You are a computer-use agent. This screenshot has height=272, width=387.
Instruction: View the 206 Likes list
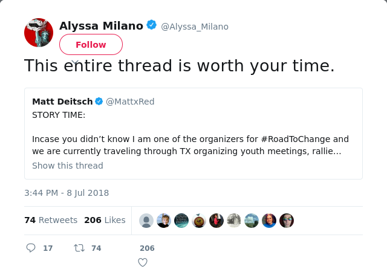[x=105, y=220]
